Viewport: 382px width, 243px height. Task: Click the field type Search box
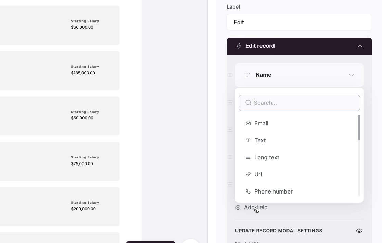click(x=299, y=103)
